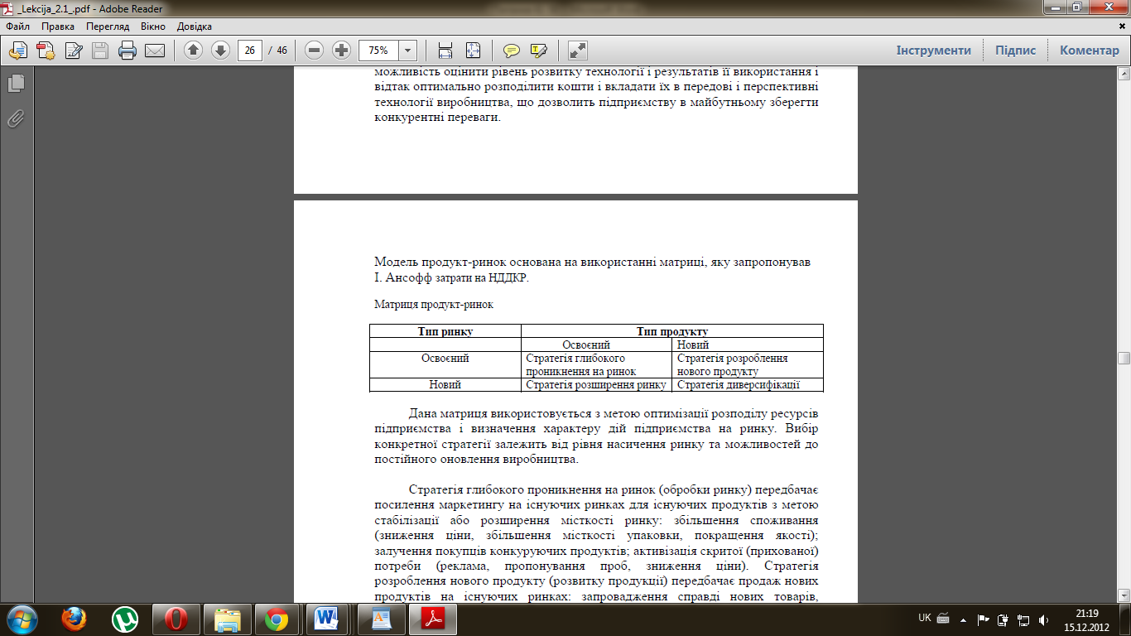
Task: Go to the next page with the down arrow
Action: pyautogui.click(x=220, y=51)
